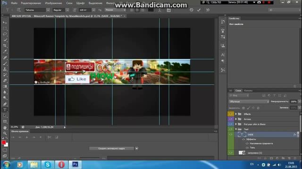
Task: Open Opera browser from the taskbar
Action: coord(61,165)
